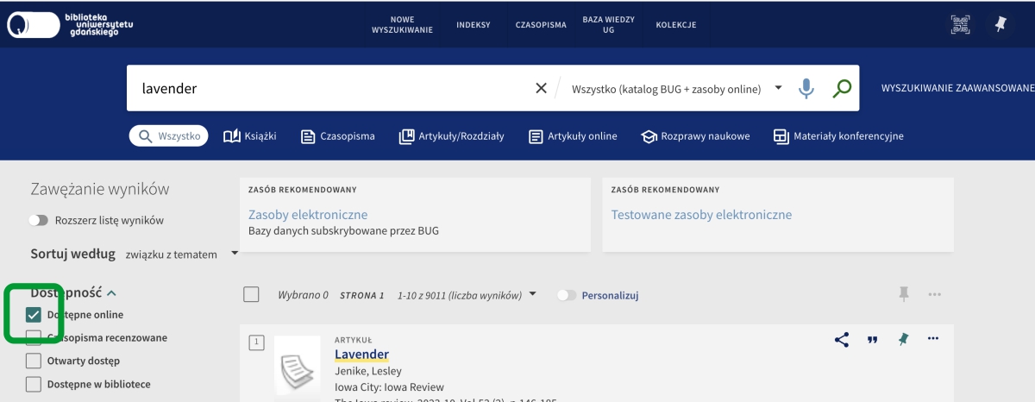Collapse the Dostępność filter section
Screen dimensions: 1035x402
tap(111, 293)
